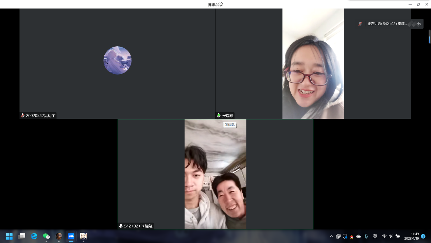Screen dimensions: 431x243
Task: Select the 20020542吴明宇 name label
Action: pyautogui.click(x=40, y=116)
